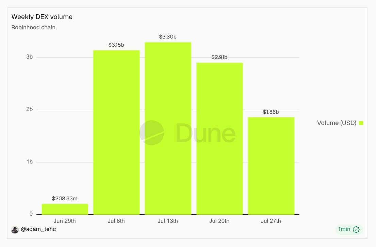Select the Jul 6th bar
This screenshot has width=376, height=247.
(x=116, y=132)
